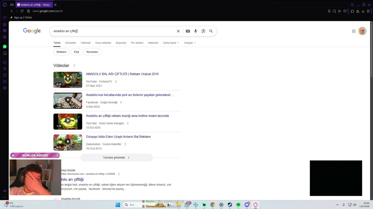The width and height of the screenshot is (373, 209).
Task: Switch to the Videolar tab
Action: click(86, 43)
